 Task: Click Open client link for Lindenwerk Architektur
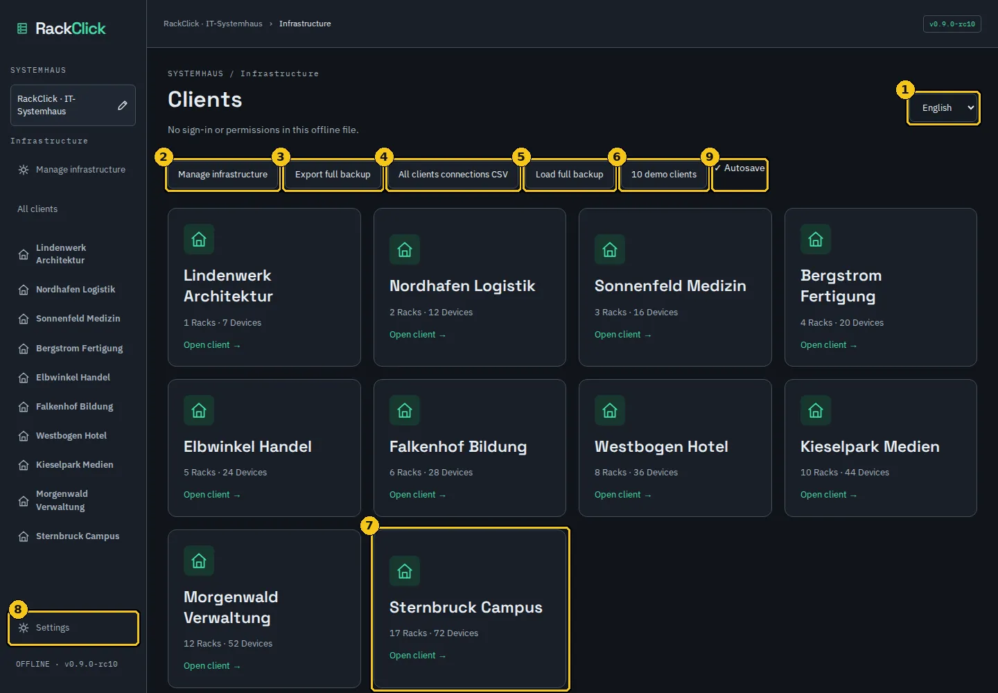[x=212, y=345]
